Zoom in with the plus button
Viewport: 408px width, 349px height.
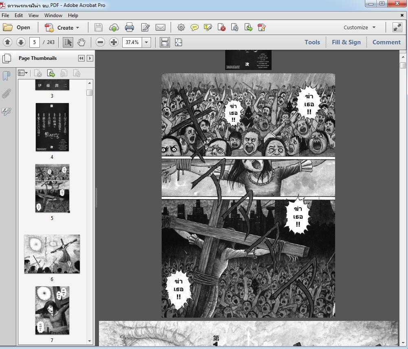point(114,42)
